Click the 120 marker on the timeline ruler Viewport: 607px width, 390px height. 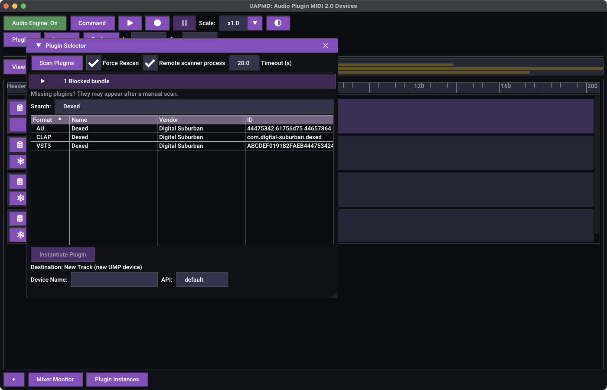pos(419,86)
